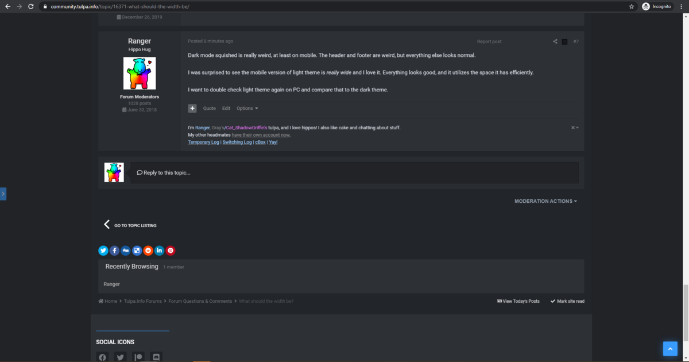Expand the Moderation Actions menu
The height and width of the screenshot is (362, 689).
pyautogui.click(x=546, y=201)
